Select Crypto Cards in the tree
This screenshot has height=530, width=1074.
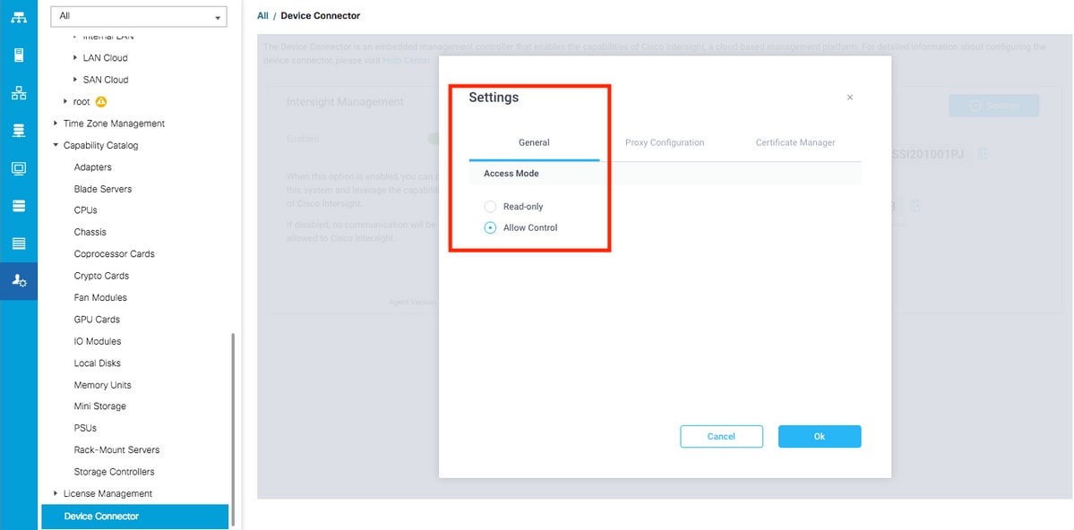(101, 275)
